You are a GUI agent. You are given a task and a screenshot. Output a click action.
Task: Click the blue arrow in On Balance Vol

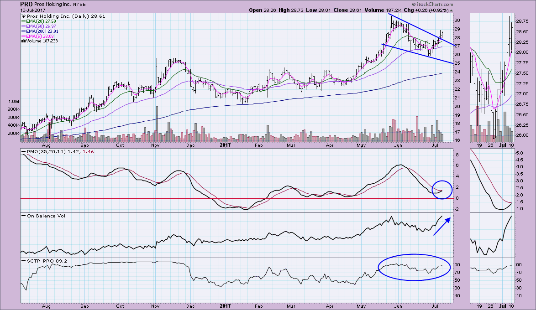point(441,227)
